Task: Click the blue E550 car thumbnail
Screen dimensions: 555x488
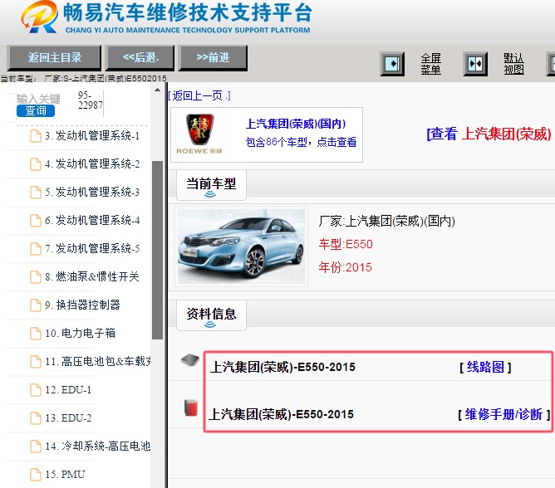Action: pos(242,246)
